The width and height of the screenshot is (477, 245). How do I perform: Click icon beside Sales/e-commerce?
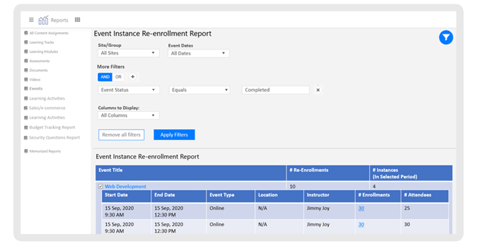tap(26, 108)
